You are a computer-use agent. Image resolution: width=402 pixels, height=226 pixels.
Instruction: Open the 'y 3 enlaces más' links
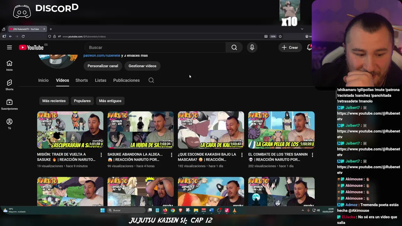(134, 56)
